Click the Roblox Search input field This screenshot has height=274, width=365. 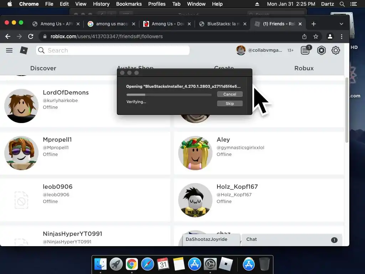113,50
